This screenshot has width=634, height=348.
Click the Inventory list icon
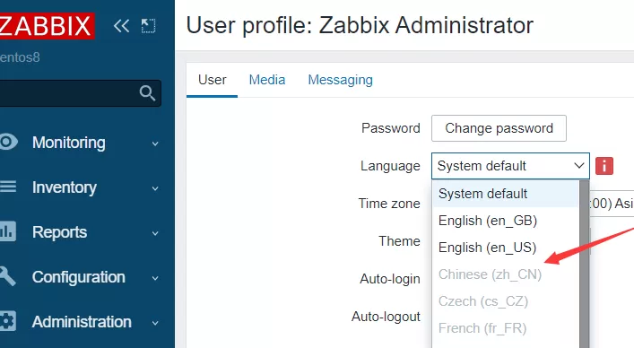[8, 187]
